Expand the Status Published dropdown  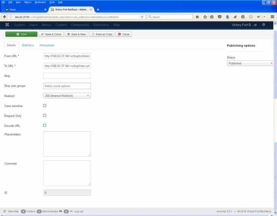pos(250,63)
